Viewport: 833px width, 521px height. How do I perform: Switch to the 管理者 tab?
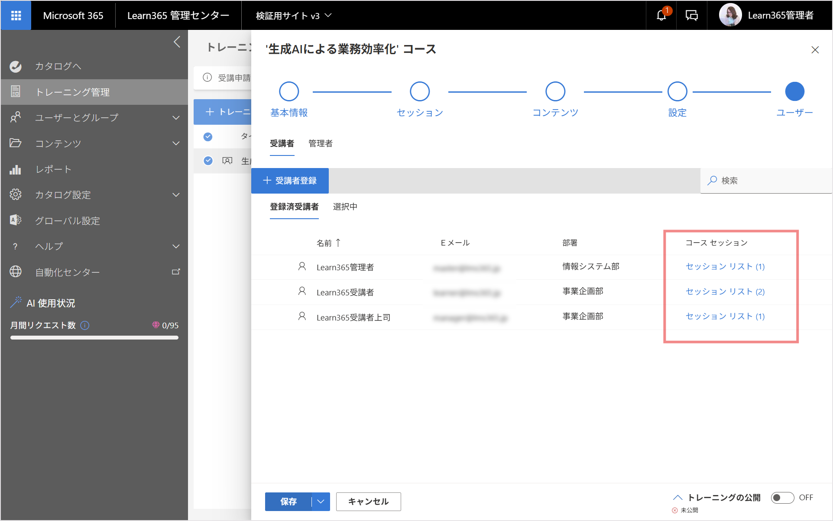(321, 143)
